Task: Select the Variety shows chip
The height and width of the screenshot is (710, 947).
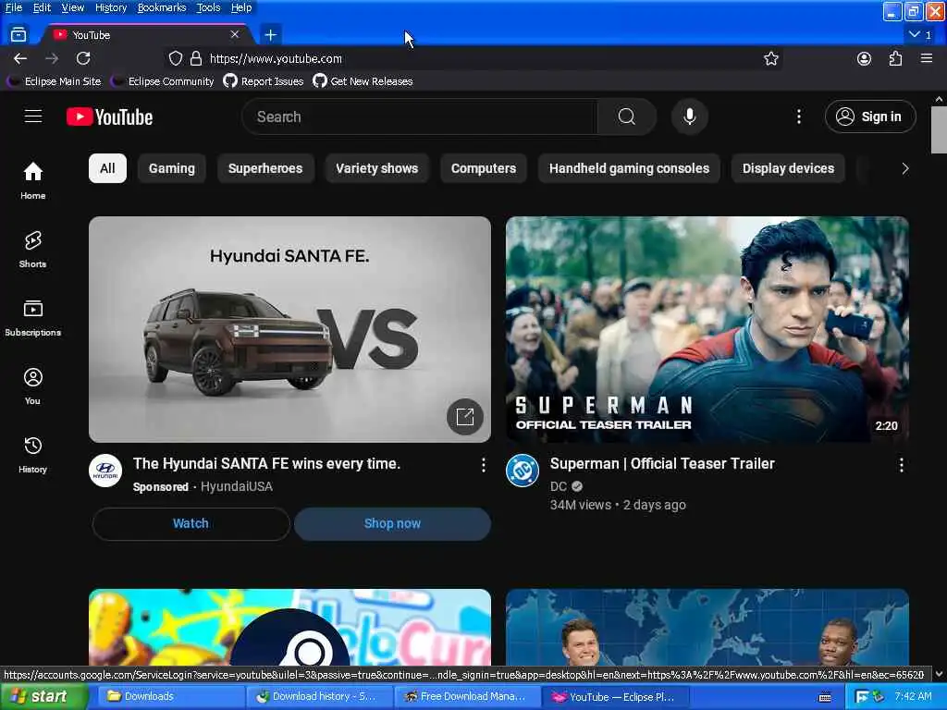Action: pyautogui.click(x=377, y=168)
